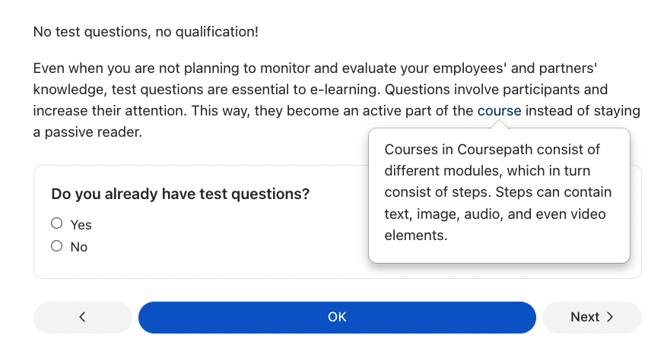Click the Next button
Viewport: 667px width, 351px height.
pyautogui.click(x=591, y=318)
